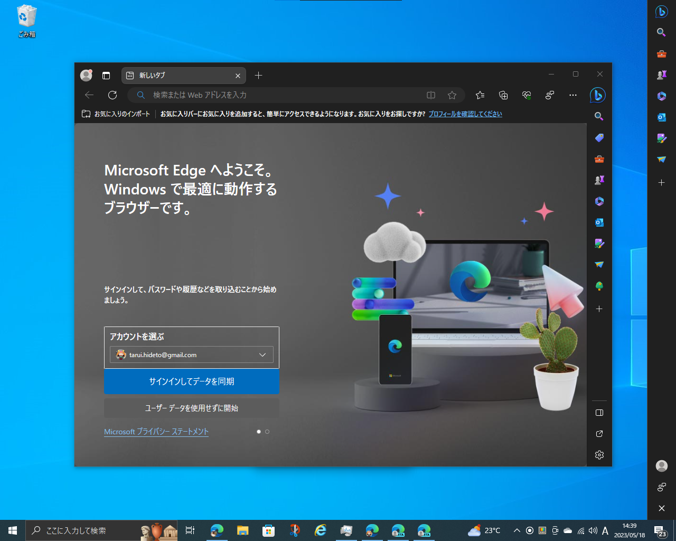
Task: Add this page to favorites with the star
Action: (x=452, y=95)
